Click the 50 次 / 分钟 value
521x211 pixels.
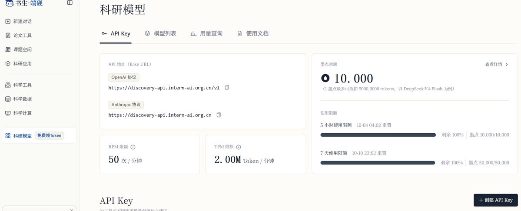pyautogui.click(x=125, y=160)
